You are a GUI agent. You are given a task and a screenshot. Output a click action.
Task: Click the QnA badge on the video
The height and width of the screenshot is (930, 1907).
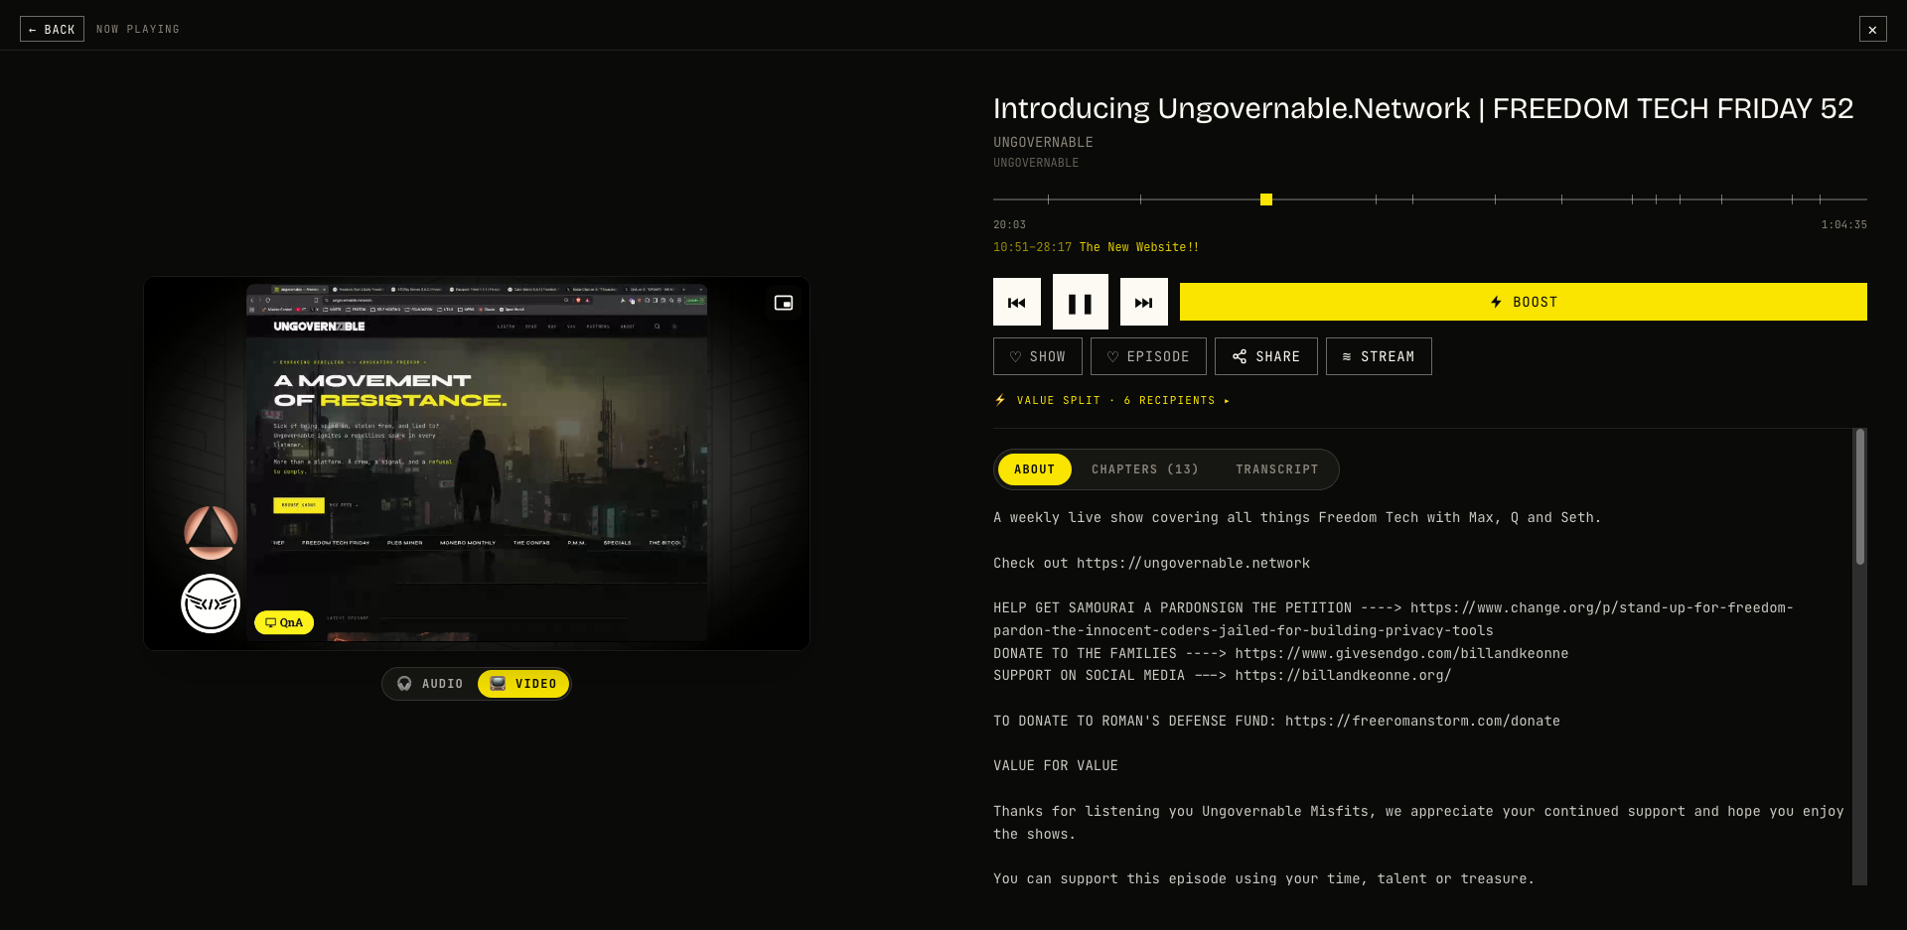pyautogui.click(x=284, y=622)
